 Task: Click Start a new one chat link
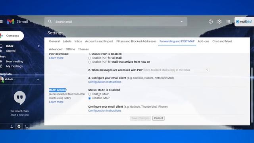(x=19, y=115)
